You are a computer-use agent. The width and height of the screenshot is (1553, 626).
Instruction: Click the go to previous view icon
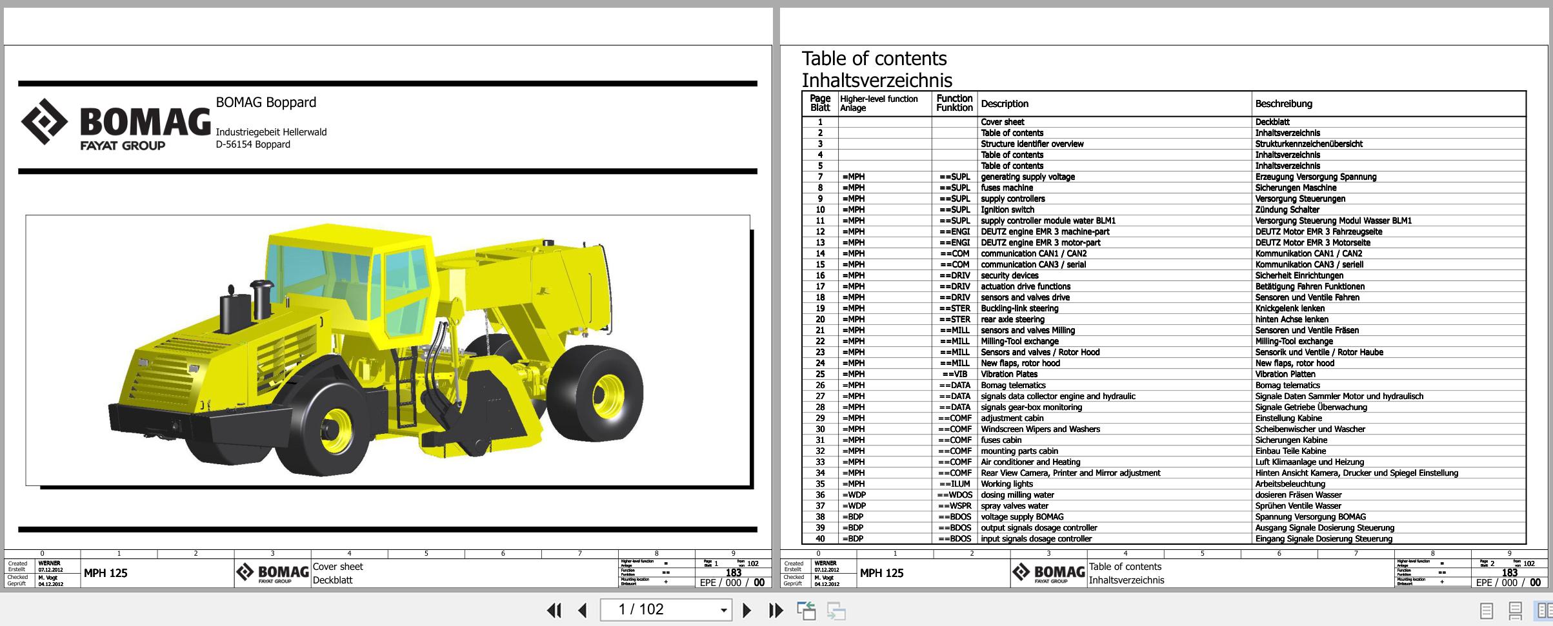click(x=806, y=610)
